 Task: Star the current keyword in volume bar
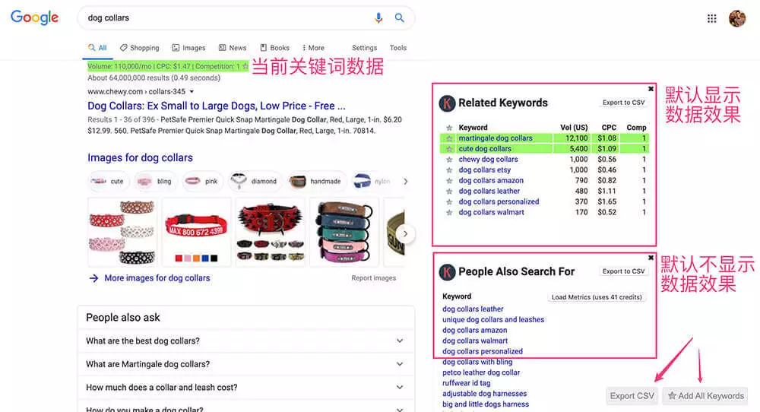[x=245, y=66]
